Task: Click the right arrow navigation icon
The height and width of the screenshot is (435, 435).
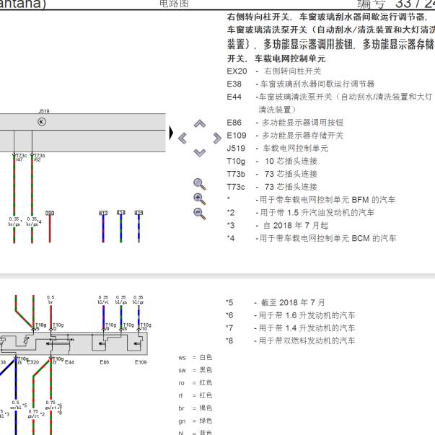Action: pos(217,139)
